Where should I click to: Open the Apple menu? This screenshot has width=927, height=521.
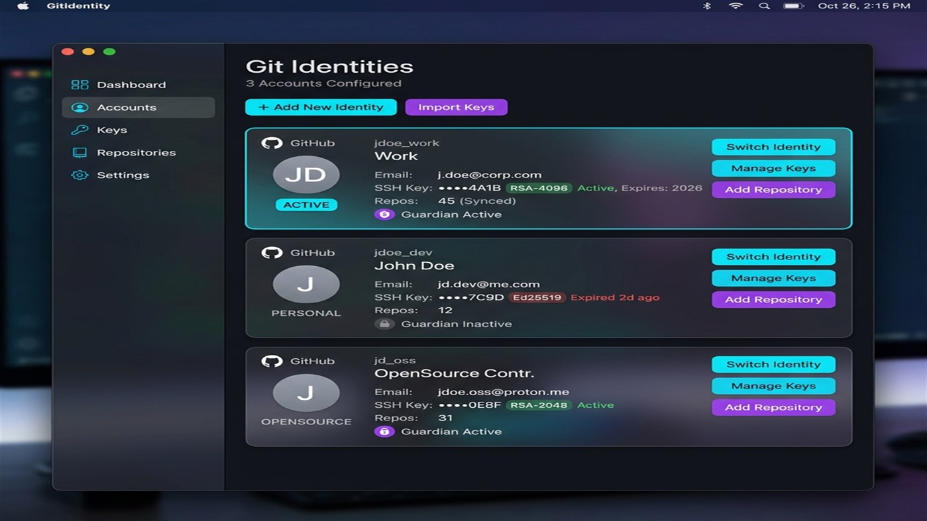coord(23,6)
